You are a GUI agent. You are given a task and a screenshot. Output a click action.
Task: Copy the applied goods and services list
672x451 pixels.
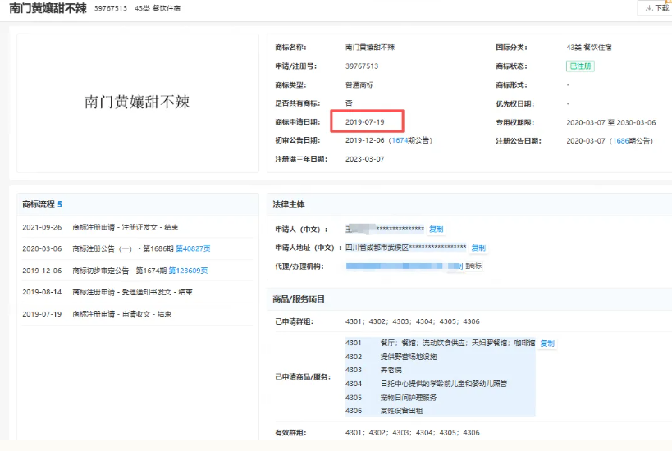coord(547,344)
